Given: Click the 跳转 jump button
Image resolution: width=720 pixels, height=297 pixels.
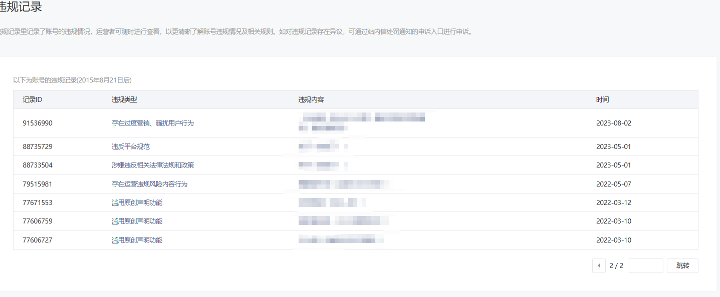Looking at the screenshot, I should click(682, 265).
